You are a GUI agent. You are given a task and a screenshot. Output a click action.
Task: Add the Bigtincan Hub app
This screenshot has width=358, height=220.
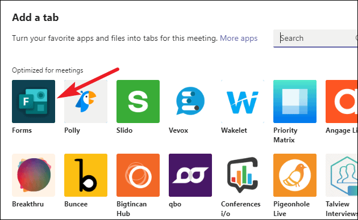point(138,175)
